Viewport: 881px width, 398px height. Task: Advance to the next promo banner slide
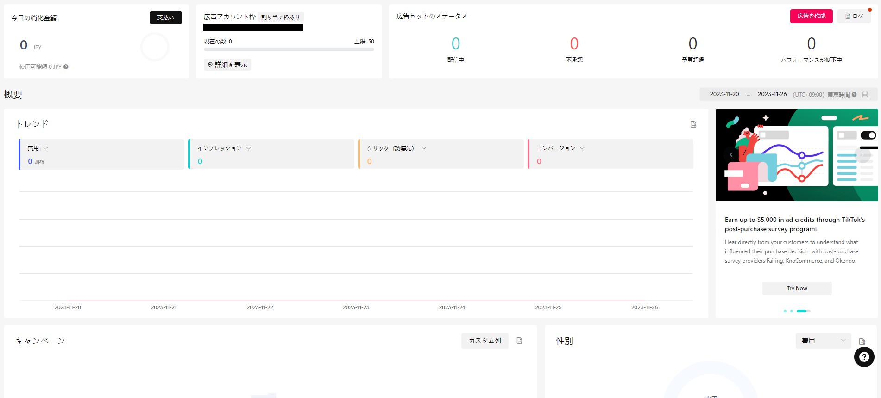click(863, 155)
